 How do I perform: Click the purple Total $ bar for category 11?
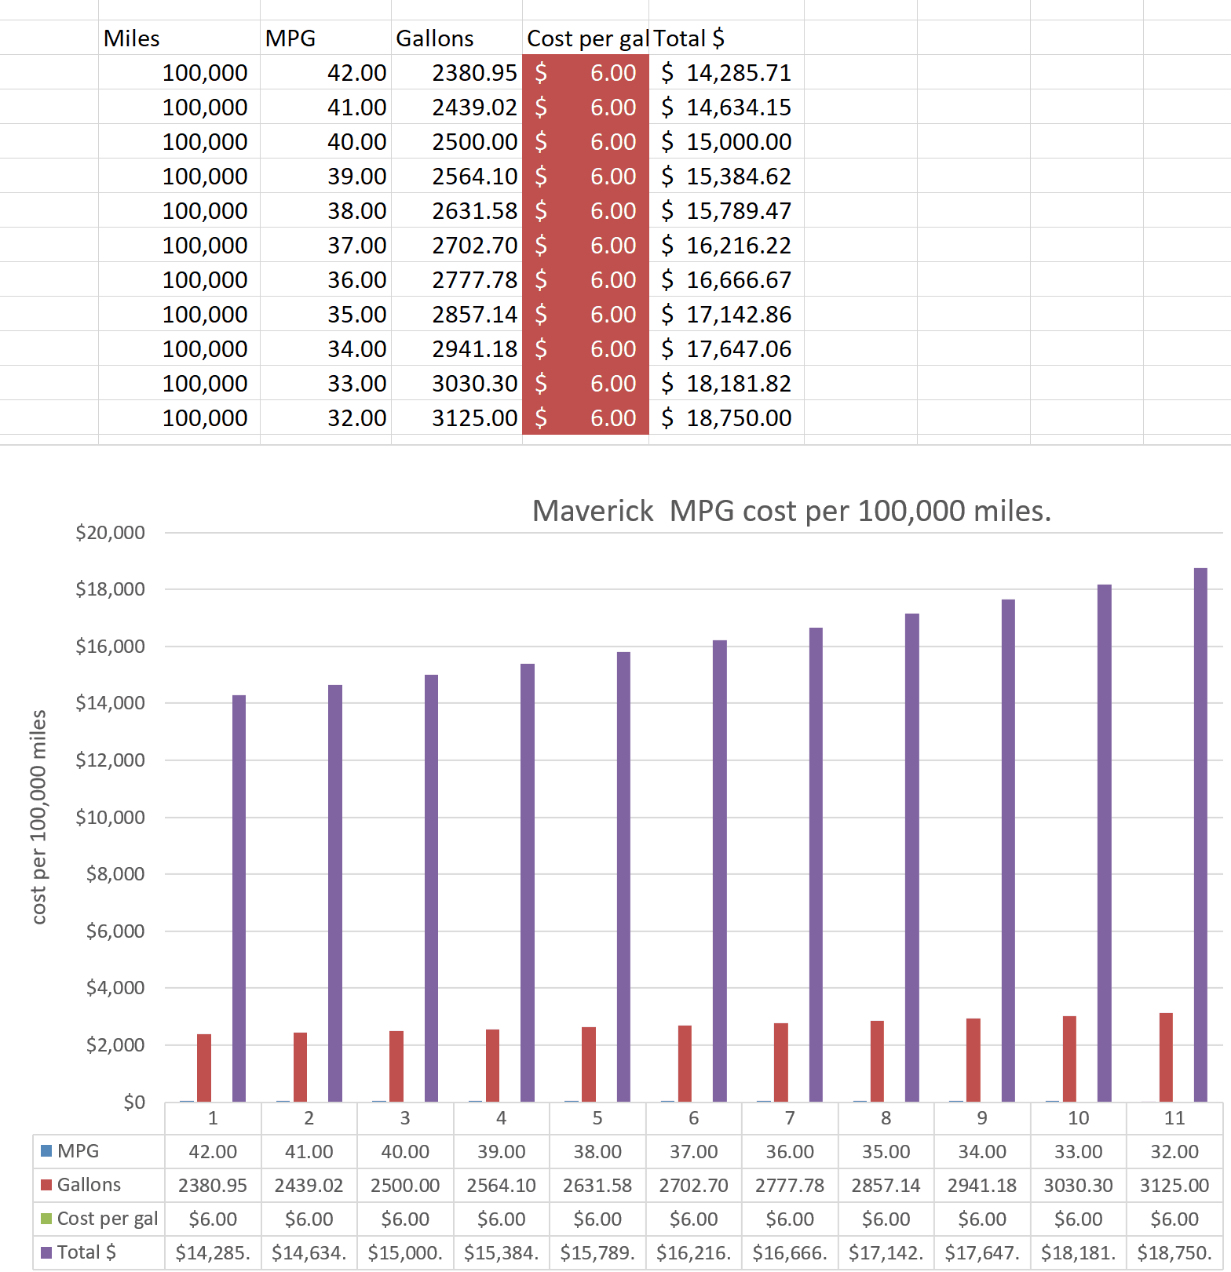coord(1200,835)
